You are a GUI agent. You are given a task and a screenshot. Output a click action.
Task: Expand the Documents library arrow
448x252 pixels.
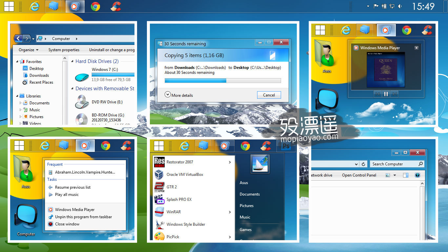coord(21,103)
